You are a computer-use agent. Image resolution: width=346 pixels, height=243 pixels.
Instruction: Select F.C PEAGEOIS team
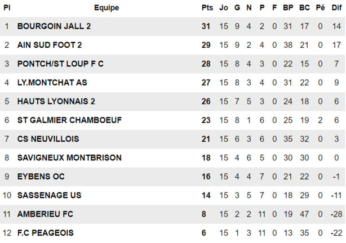click(x=45, y=233)
